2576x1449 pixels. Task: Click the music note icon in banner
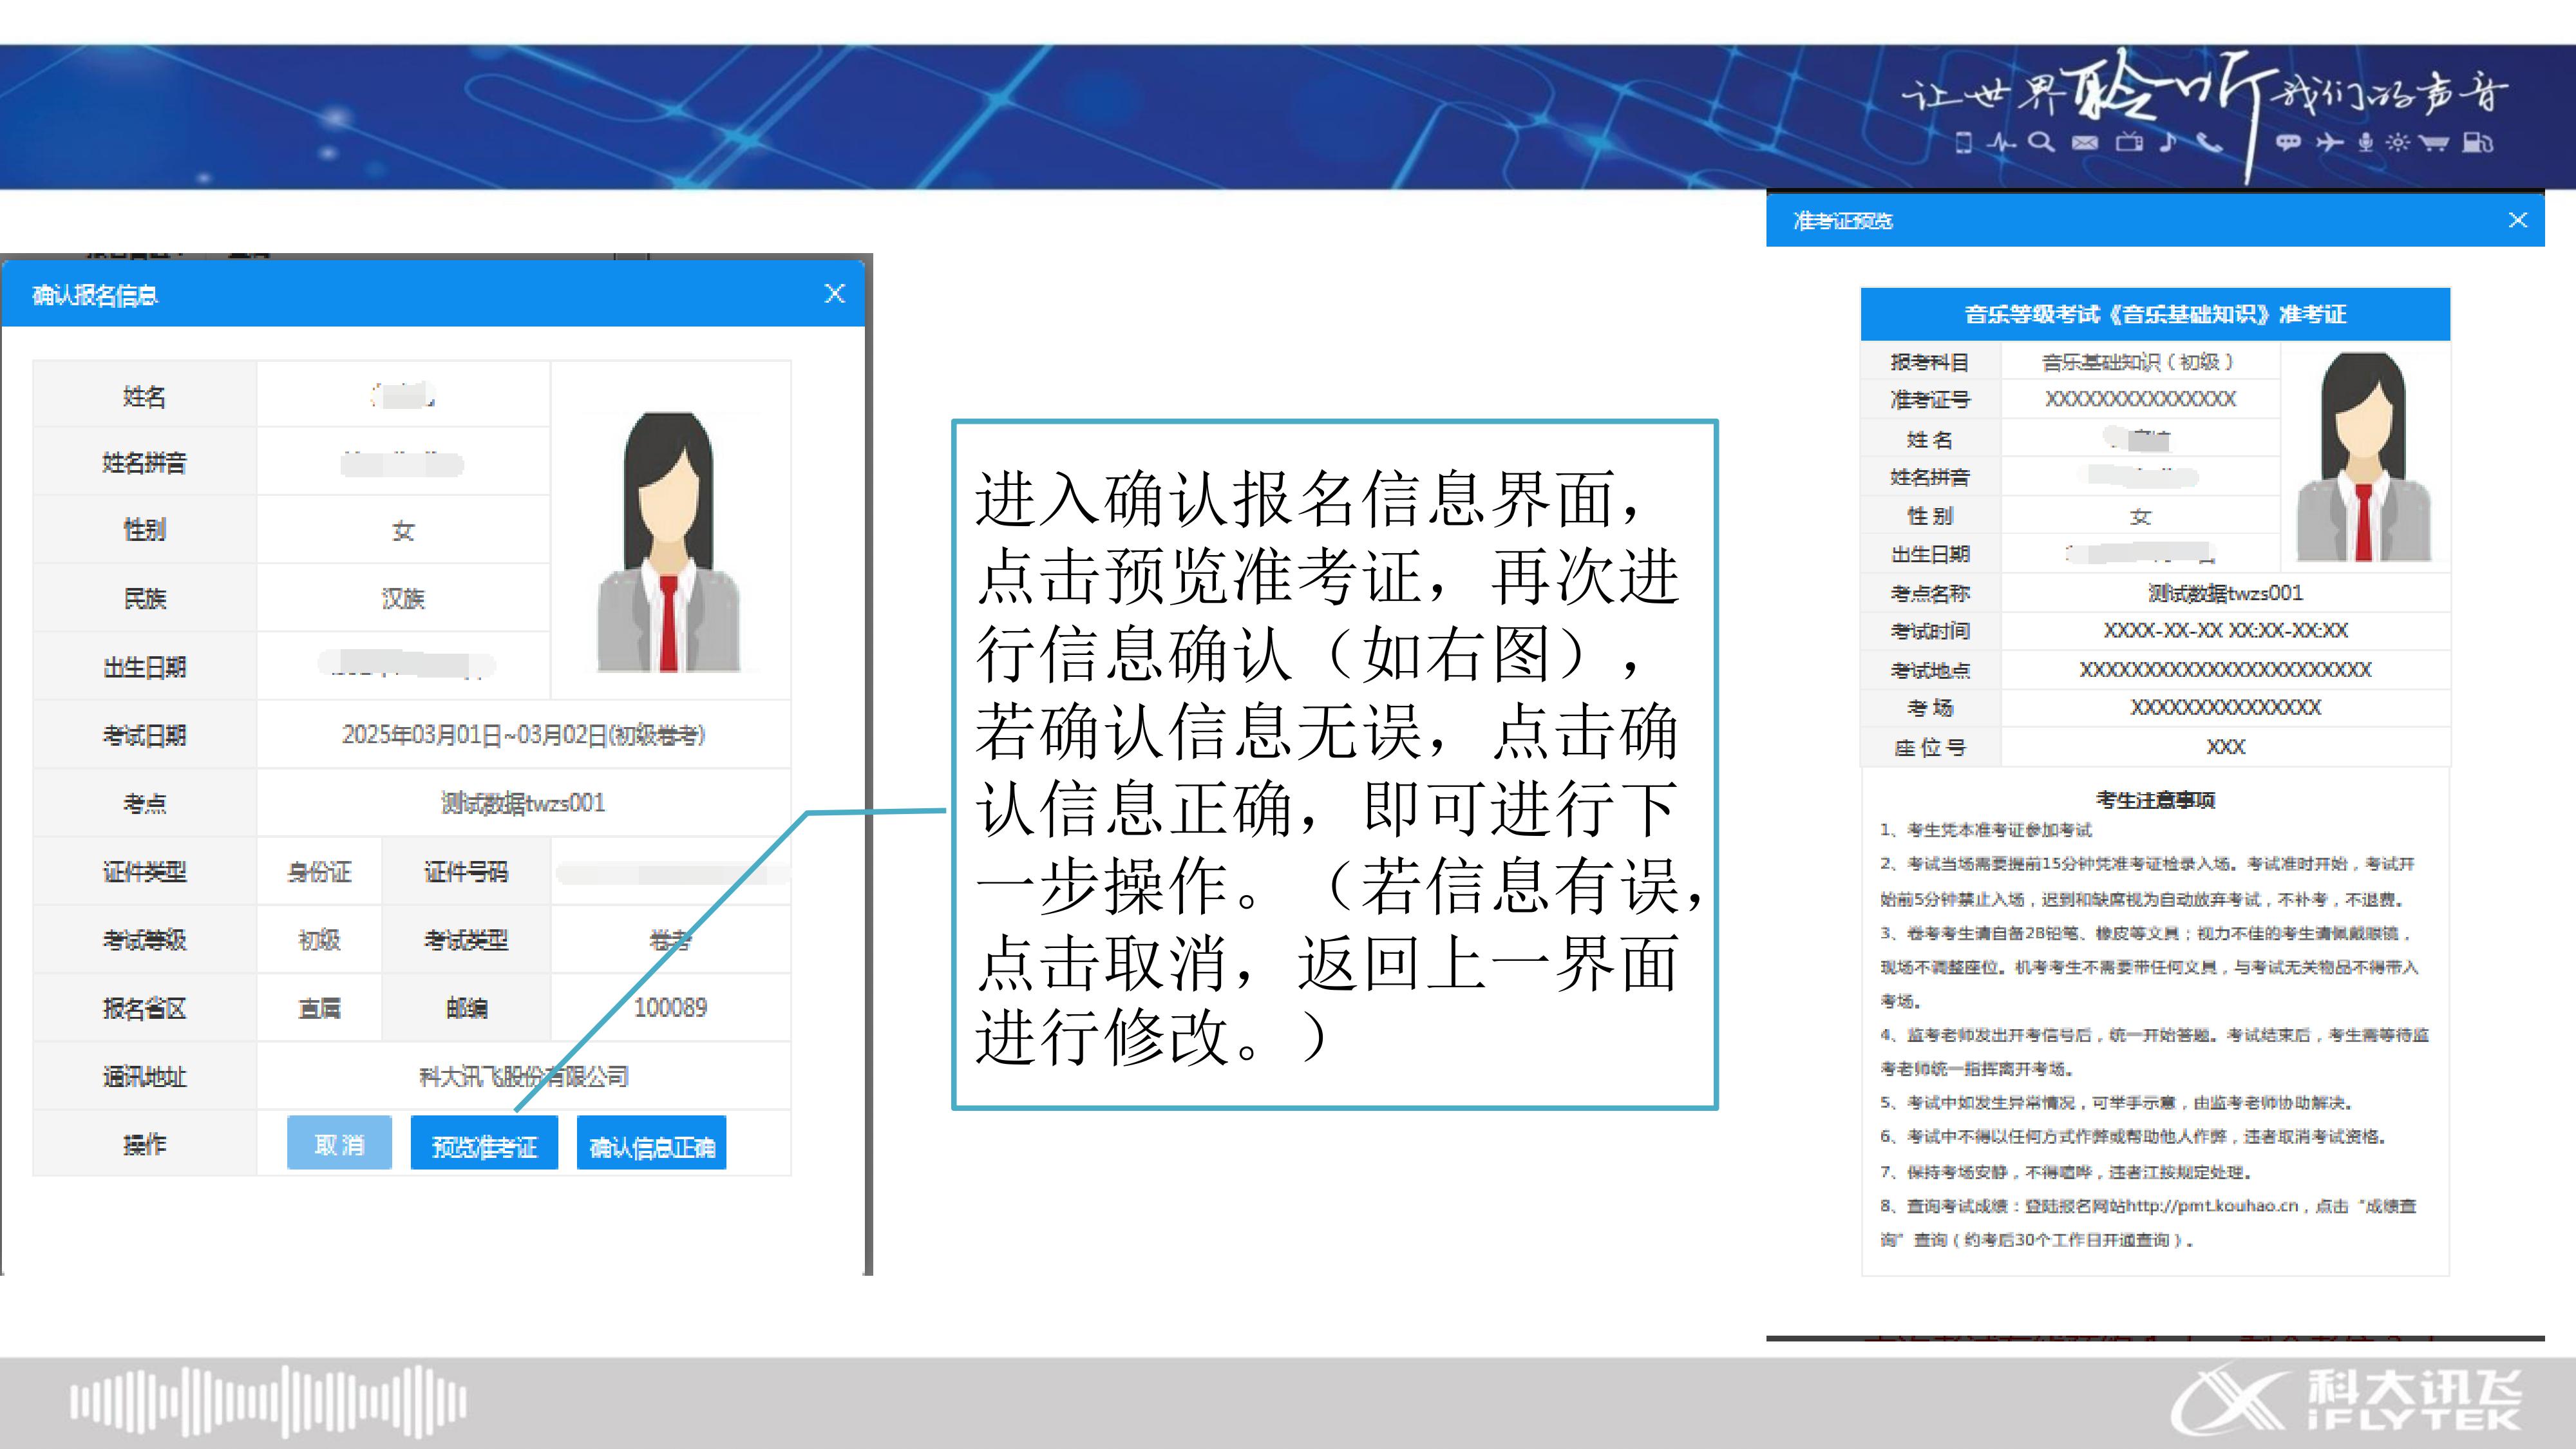pyautogui.click(x=2167, y=142)
